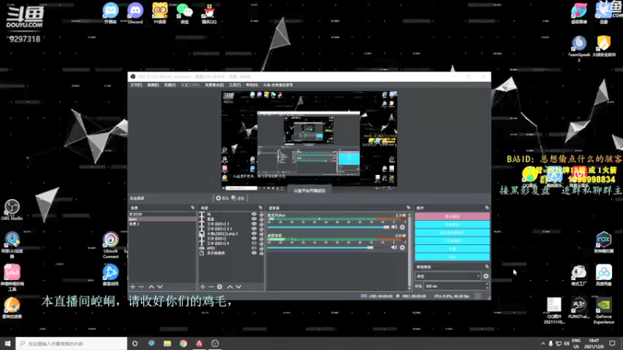
Task: Move the selected scene down
Action: (x=160, y=286)
